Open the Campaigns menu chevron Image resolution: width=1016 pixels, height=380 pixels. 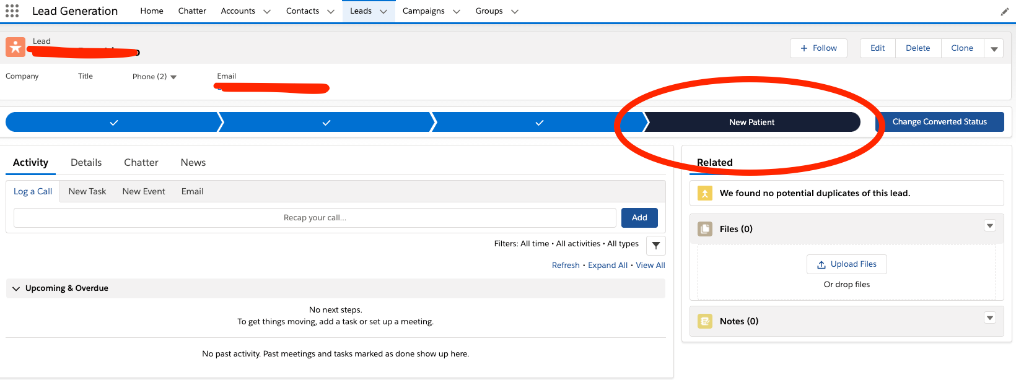(457, 11)
